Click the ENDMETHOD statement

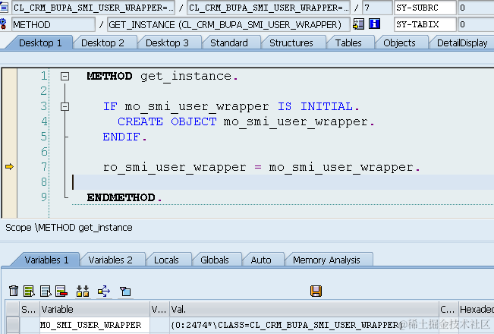(124, 197)
